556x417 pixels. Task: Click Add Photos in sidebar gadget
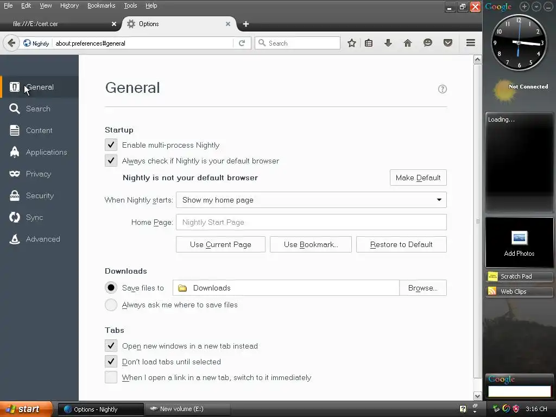pyautogui.click(x=519, y=243)
